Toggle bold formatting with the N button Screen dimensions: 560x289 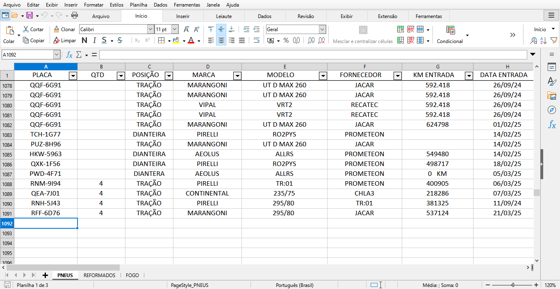84,41
